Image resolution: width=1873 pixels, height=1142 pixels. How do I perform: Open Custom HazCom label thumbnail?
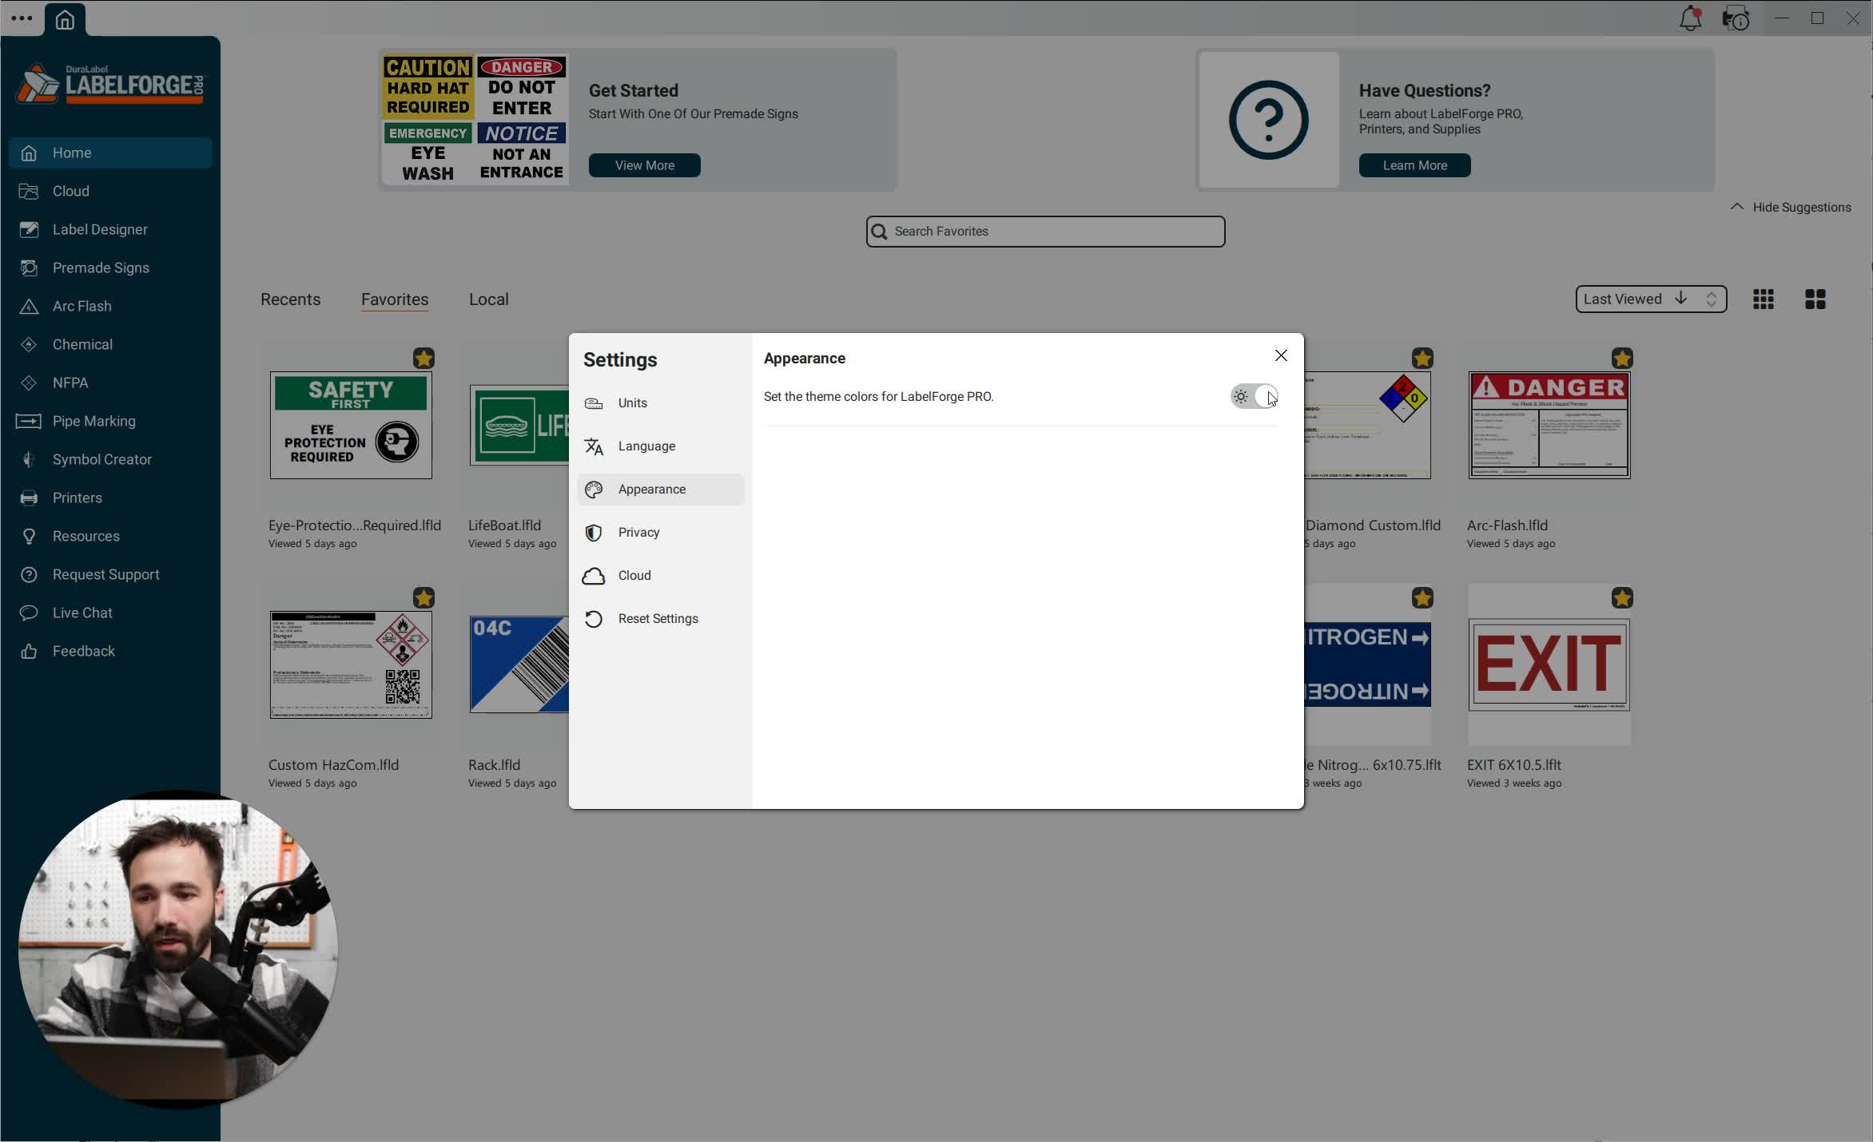[x=351, y=665]
